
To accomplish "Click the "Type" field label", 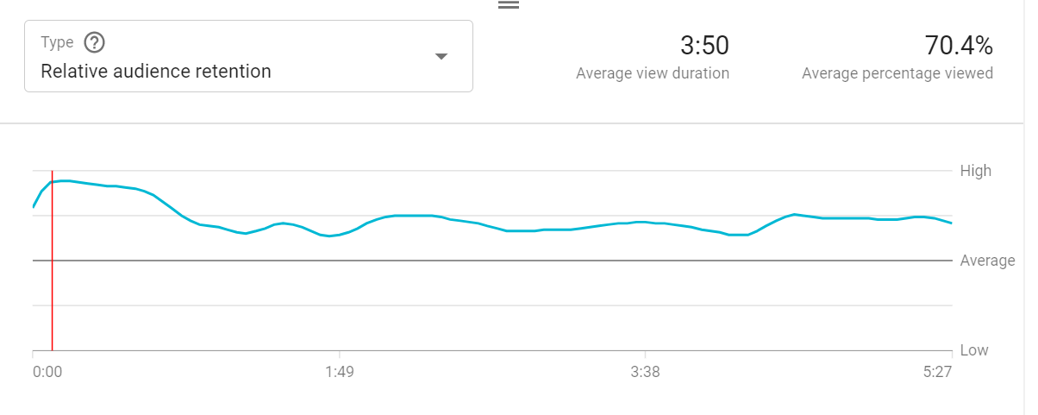I will pos(57,42).
